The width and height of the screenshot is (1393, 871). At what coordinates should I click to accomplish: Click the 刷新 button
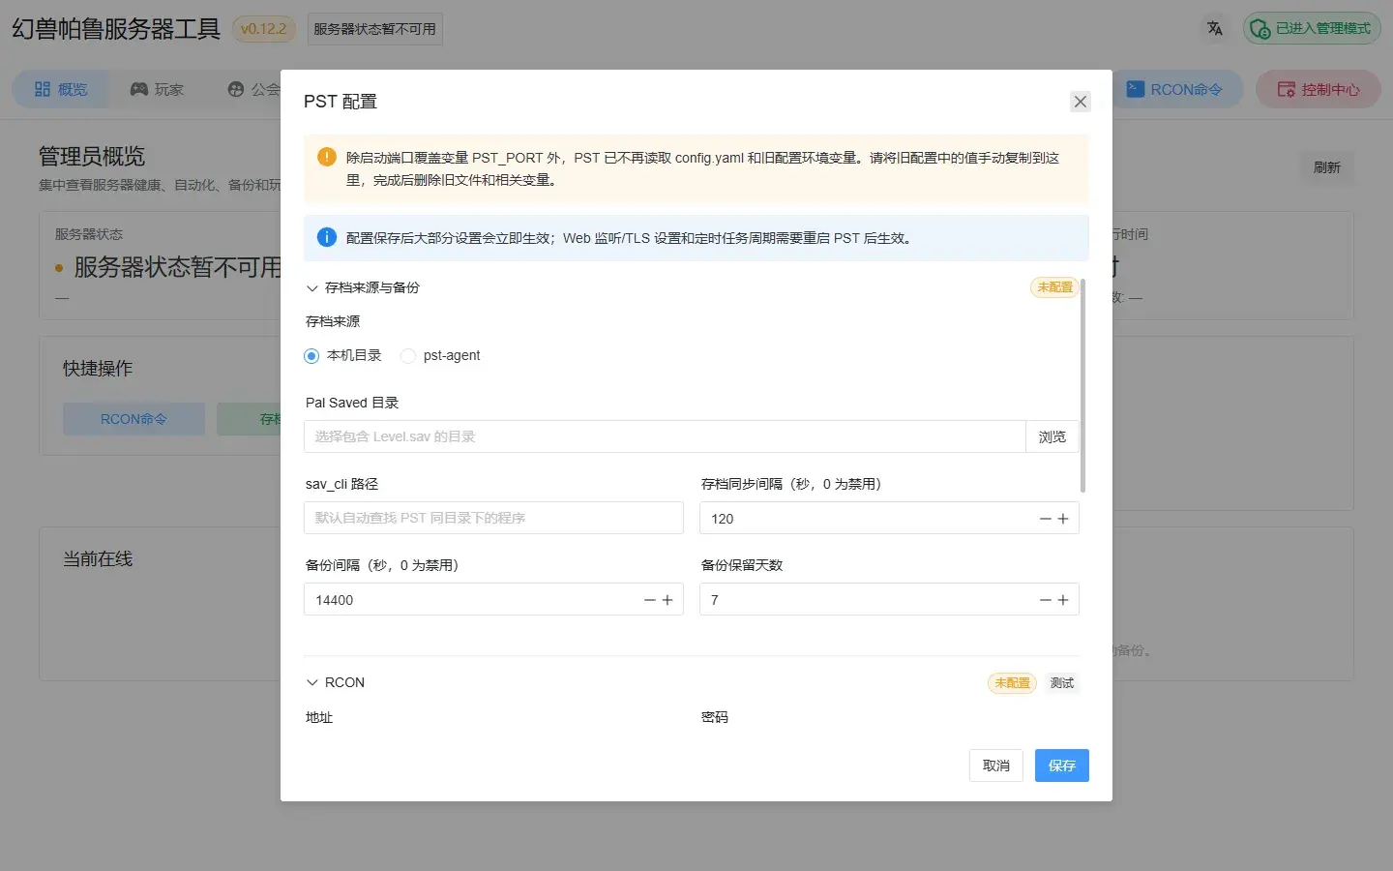pos(1327,167)
